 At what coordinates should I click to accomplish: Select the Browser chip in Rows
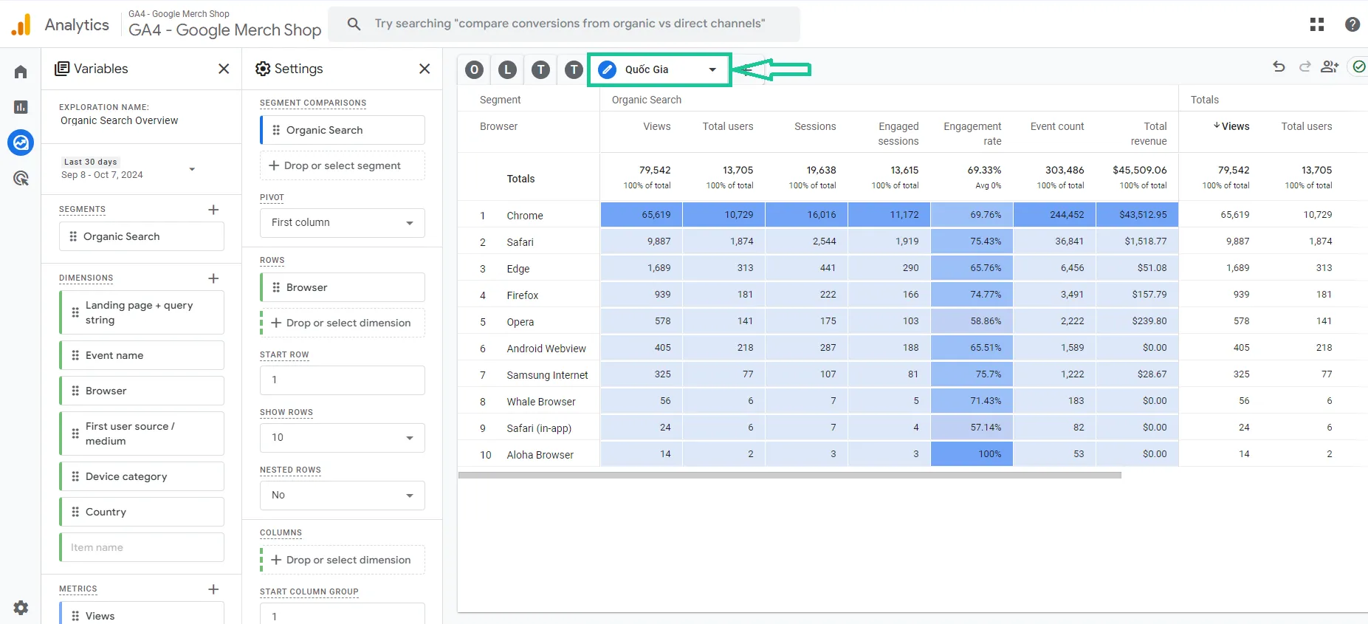(343, 288)
